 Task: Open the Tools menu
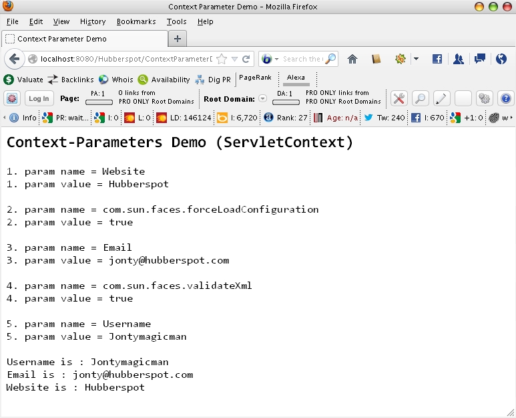[176, 22]
